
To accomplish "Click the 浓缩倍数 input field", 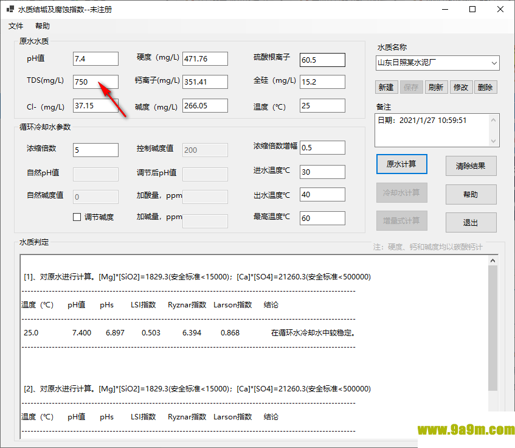I will (95, 150).
